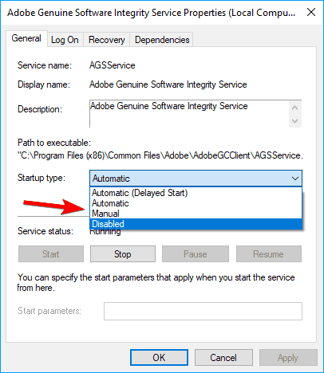Switch to the Log On tab
This screenshot has height=373, width=324.
point(65,40)
